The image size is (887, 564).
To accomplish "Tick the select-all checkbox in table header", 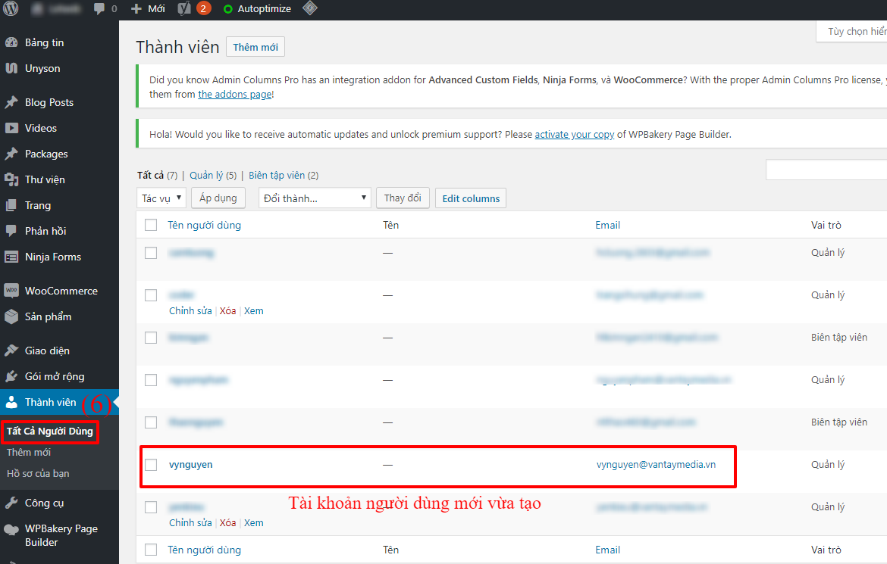I will click(151, 225).
